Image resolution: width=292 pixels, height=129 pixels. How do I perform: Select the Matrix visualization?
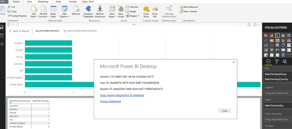pyautogui.click(x=277, y=55)
